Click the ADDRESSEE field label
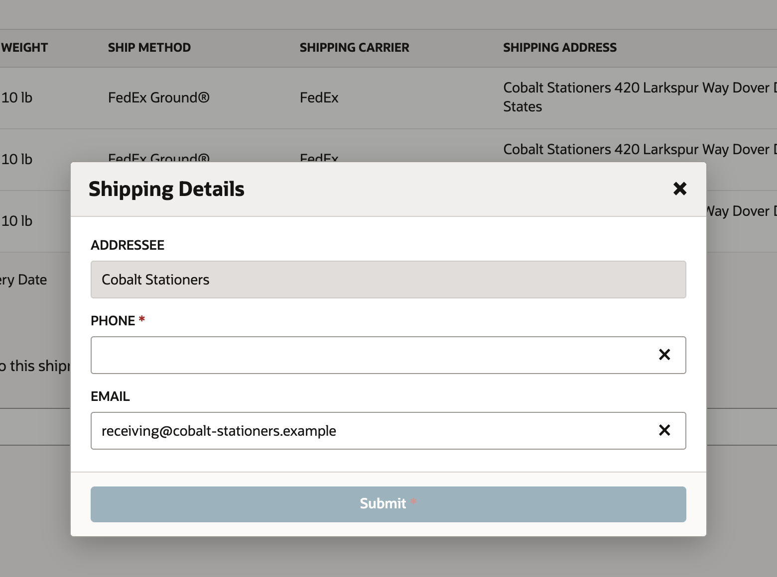777x577 pixels. (128, 245)
